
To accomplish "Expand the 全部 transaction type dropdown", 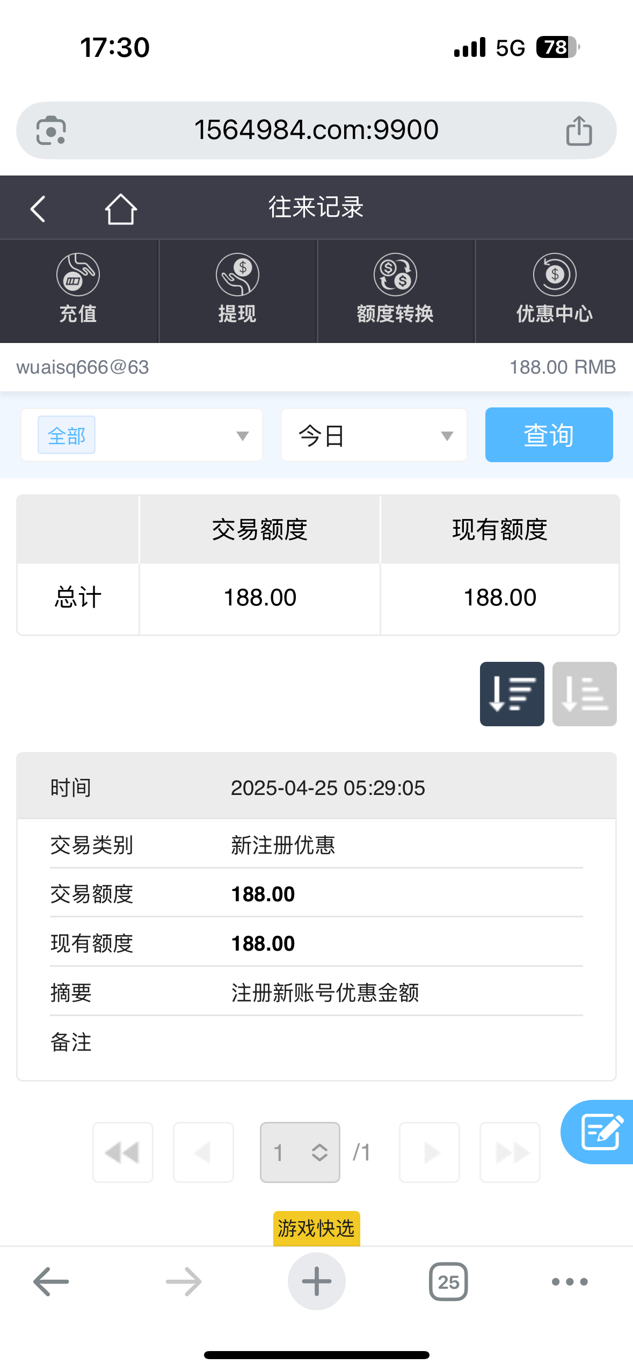I will 142,435.
